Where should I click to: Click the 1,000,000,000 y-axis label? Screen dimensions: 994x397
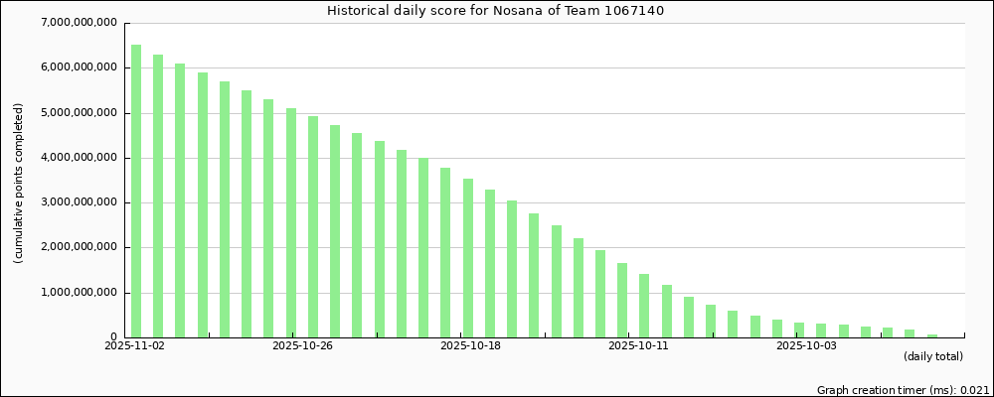pos(78,293)
